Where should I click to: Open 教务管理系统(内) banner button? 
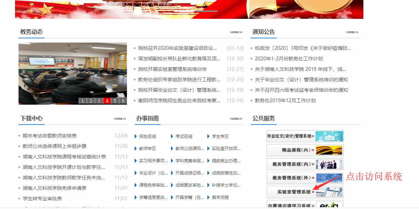[305, 164]
